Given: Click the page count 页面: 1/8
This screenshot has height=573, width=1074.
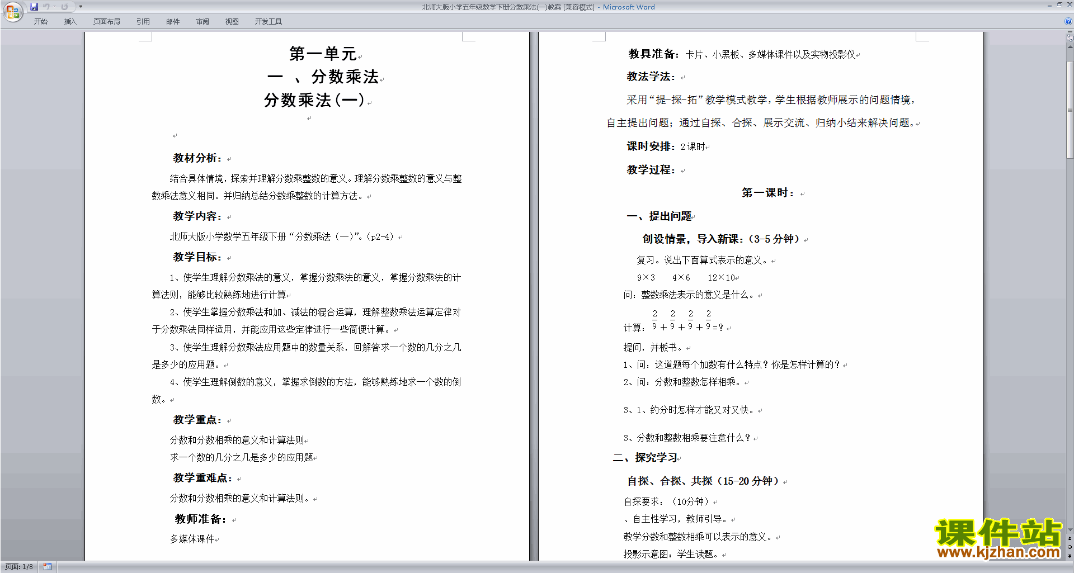Looking at the screenshot, I should (x=19, y=567).
